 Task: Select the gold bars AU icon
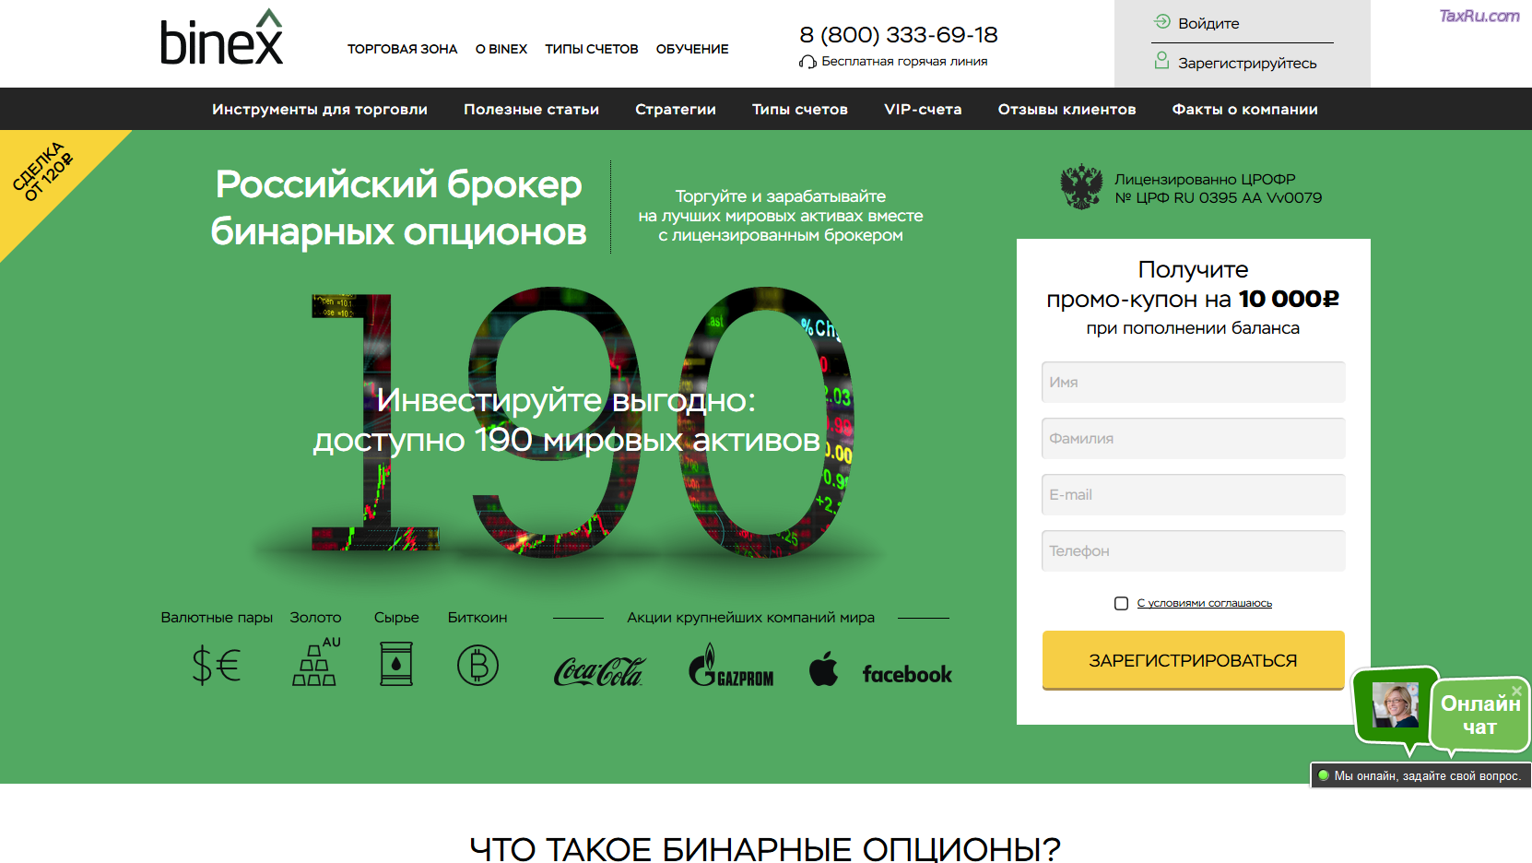(x=316, y=662)
